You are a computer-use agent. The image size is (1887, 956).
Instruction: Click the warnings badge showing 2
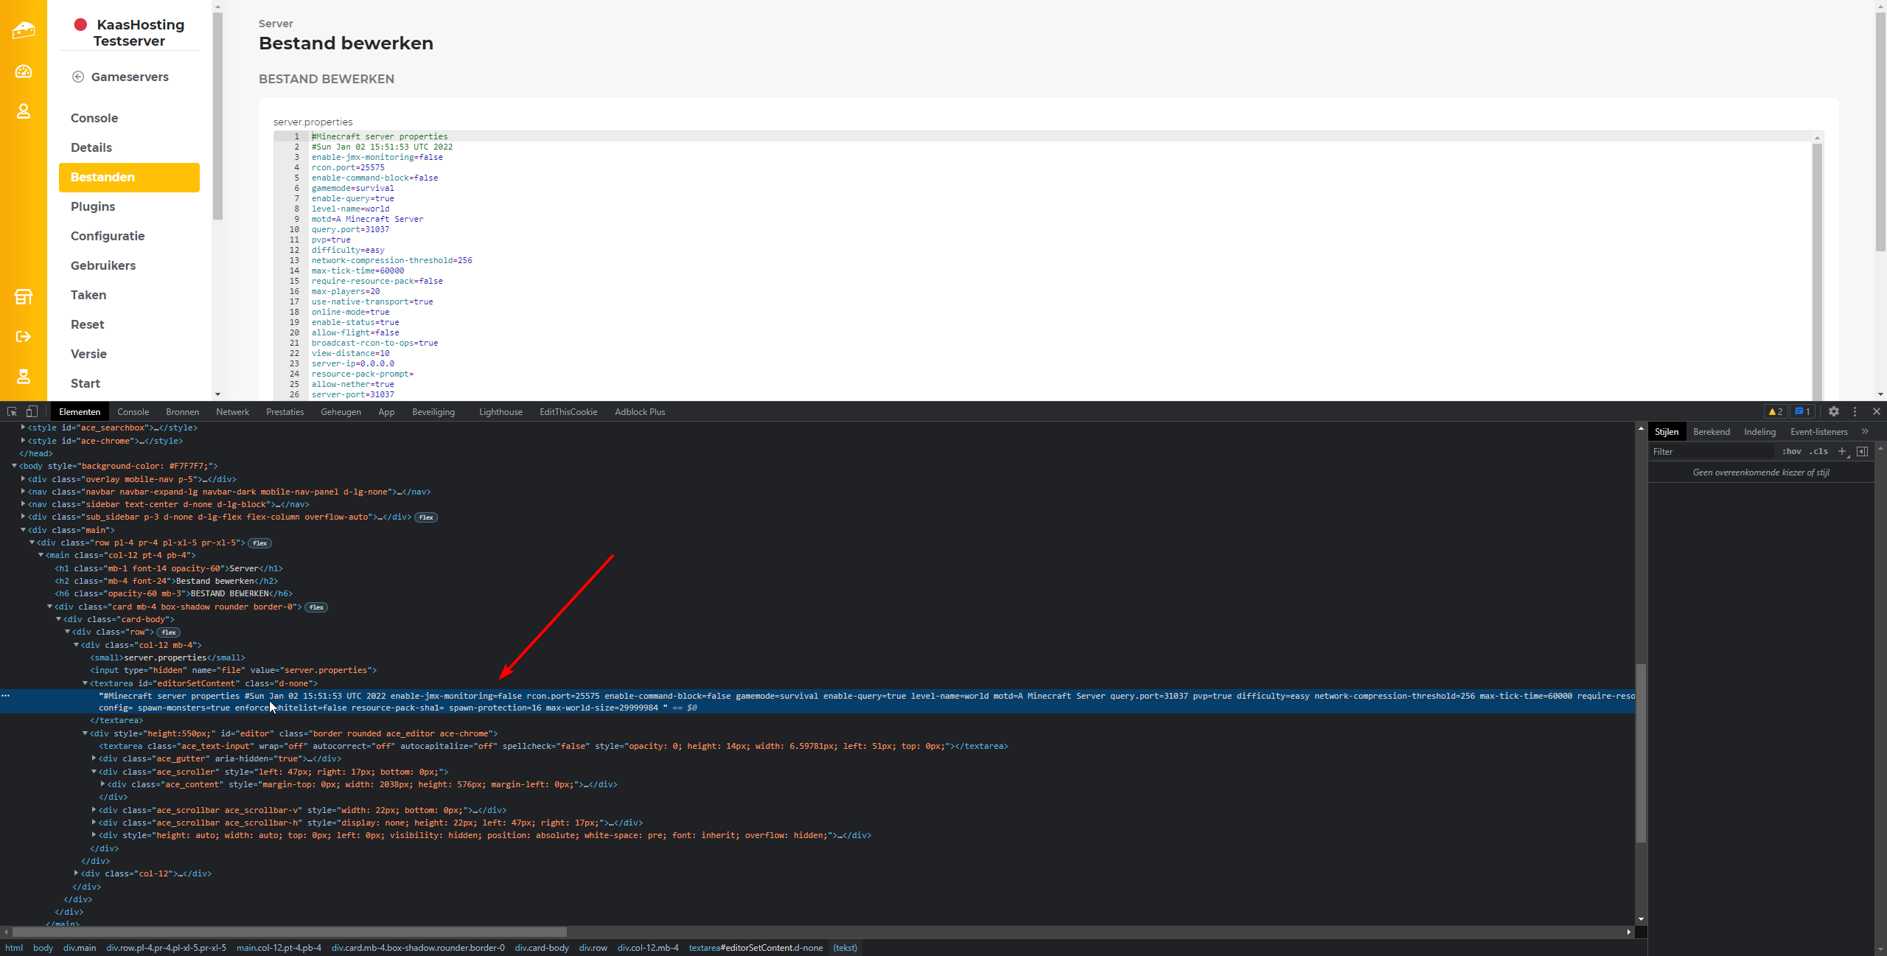1776,412
